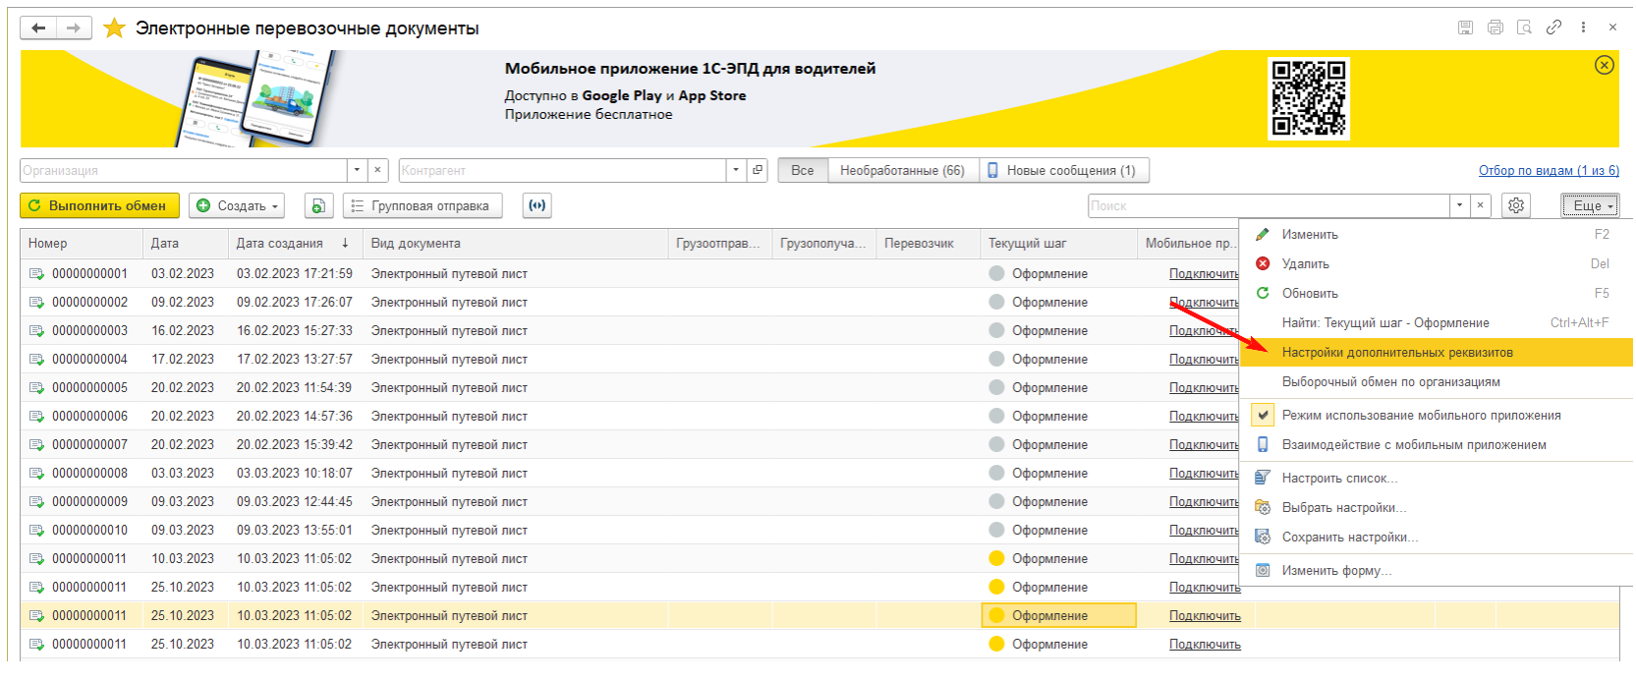Choose Выборочный обмен по организациям
Screen dimensions: 1636x681
click(x=1390, y=382)
